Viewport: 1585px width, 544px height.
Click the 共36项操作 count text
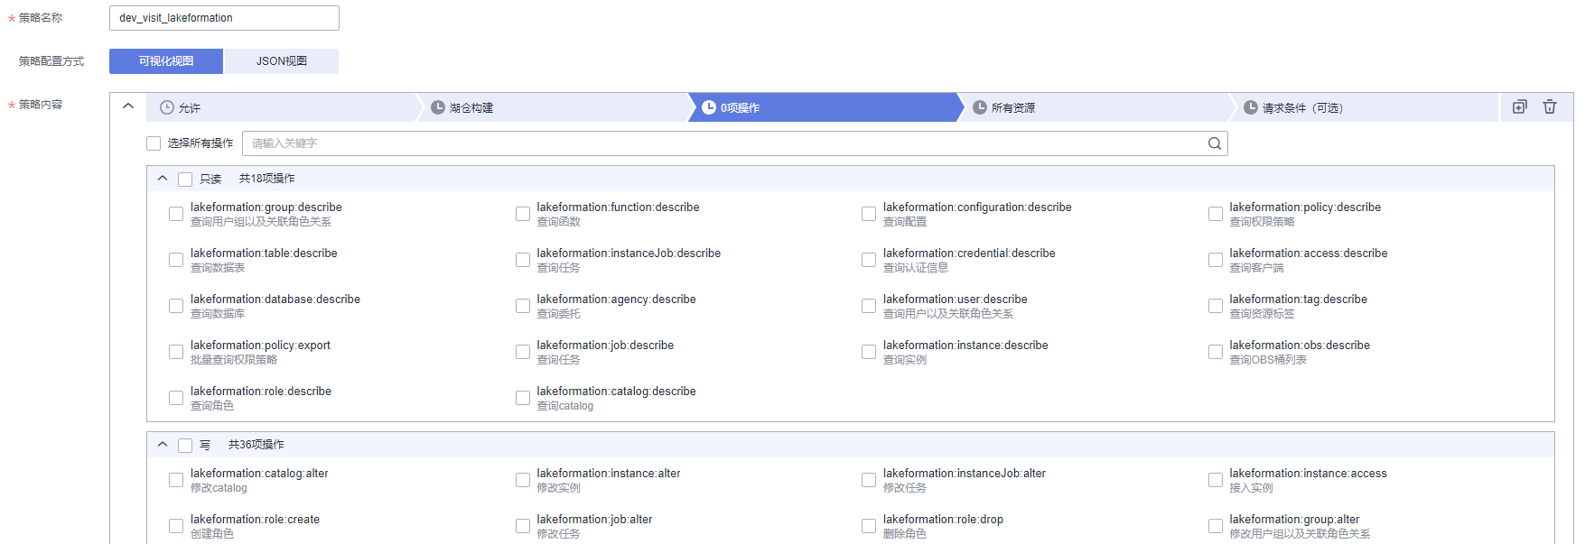256,445
